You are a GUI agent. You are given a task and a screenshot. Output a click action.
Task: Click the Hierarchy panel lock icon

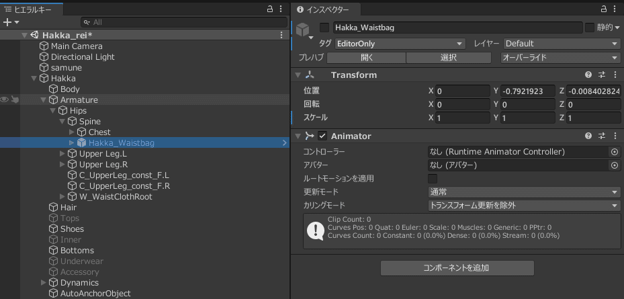(270, 9)
